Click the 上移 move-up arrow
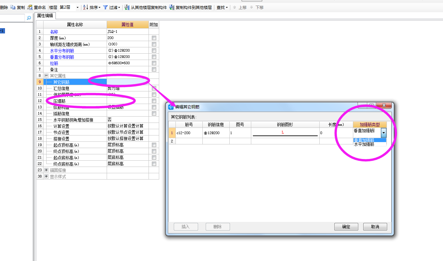Image resolution: width=443 pixels, height=261 pixels. point(240,7)
